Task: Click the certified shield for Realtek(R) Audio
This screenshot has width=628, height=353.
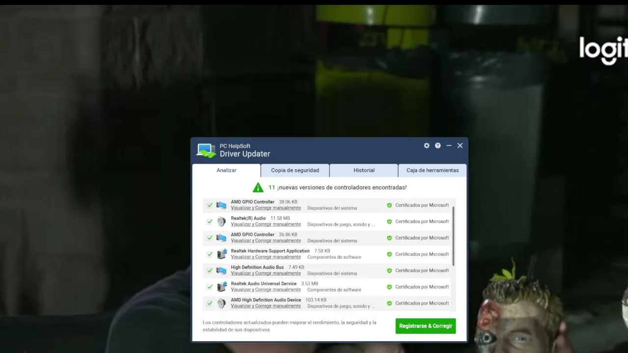Action: click(x=390, y=222)
